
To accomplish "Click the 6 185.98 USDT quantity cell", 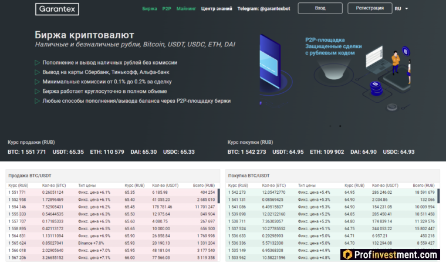I will [160, 193].
